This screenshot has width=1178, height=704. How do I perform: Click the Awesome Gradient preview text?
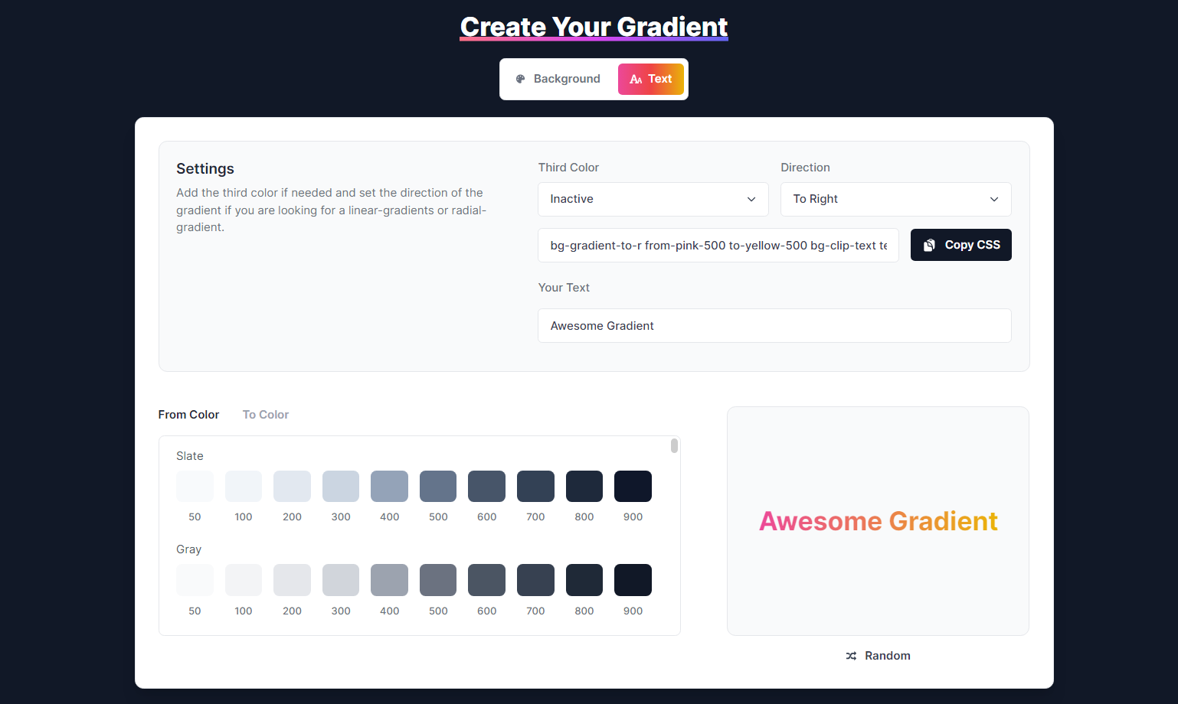coord(878,521)
